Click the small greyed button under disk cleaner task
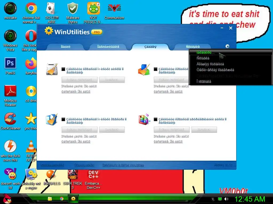The height and width of the screenshot is (204, 273). coord(112,80)
